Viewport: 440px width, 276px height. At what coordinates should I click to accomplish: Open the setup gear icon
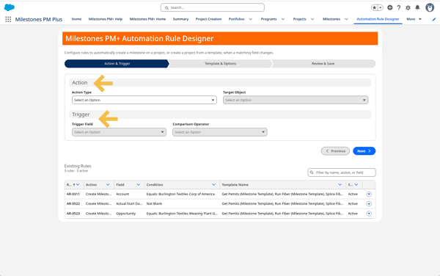click(408, 7)
